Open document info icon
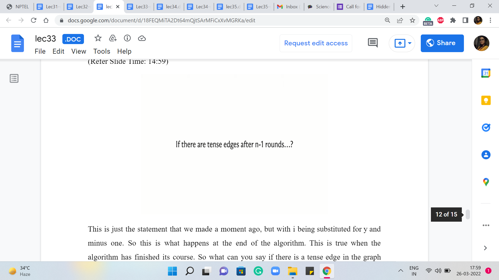Image resolution: width=499 pixels, height=280 pixels. coord(127,38)
